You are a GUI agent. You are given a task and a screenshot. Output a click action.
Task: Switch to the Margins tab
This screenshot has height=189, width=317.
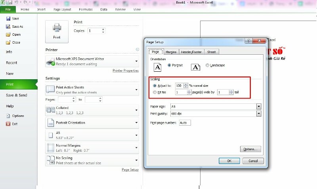pyautogui.click(x=171, y=52)
